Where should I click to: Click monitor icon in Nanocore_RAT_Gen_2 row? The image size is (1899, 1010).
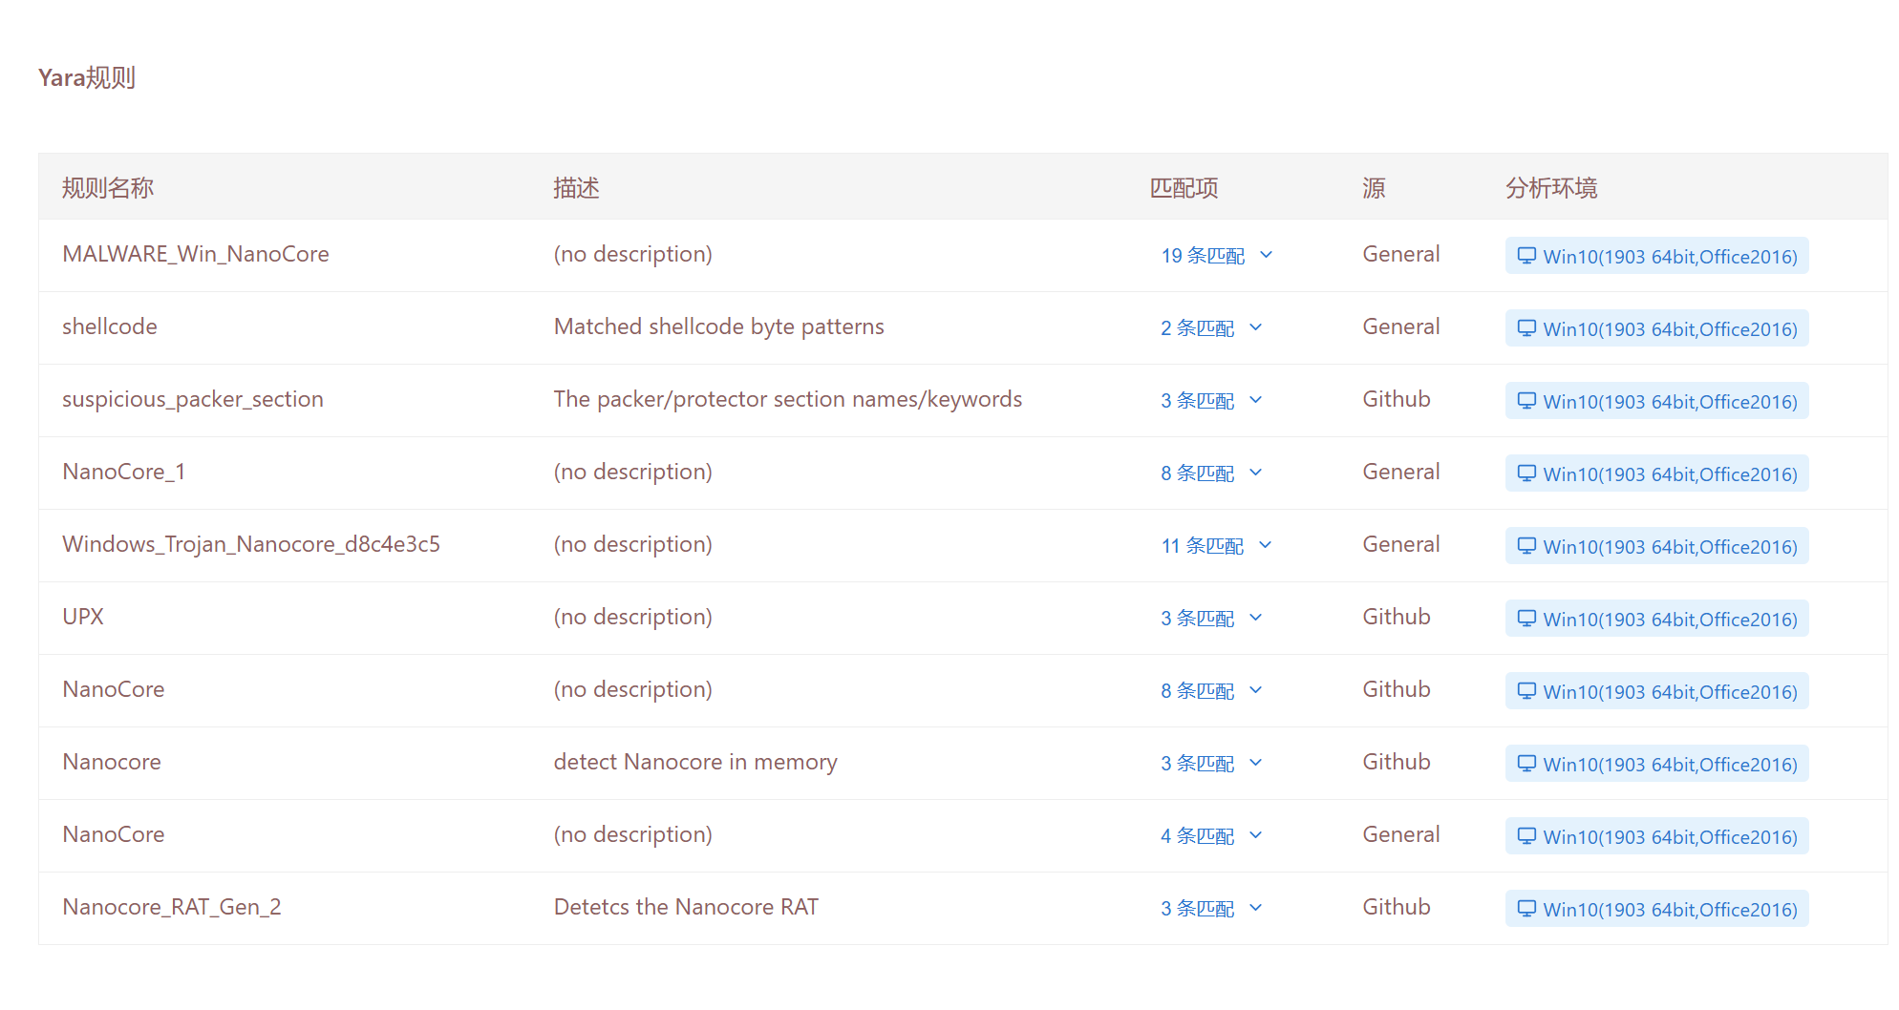1526,909
